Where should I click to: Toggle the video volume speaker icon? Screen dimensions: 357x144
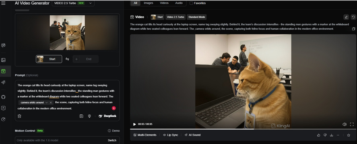click(345, 124)
